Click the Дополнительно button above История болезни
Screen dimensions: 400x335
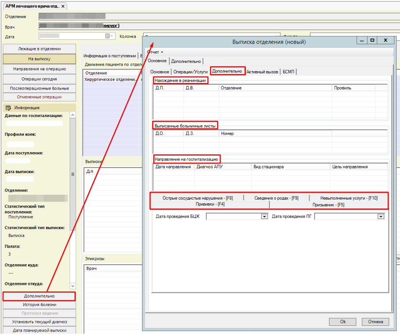coord(39,296)
